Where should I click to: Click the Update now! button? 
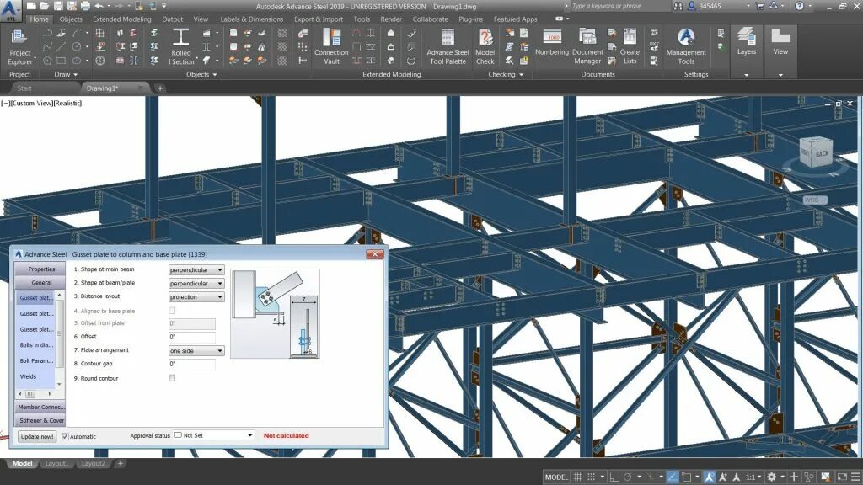pyautogui.click(x=37, y=437)
